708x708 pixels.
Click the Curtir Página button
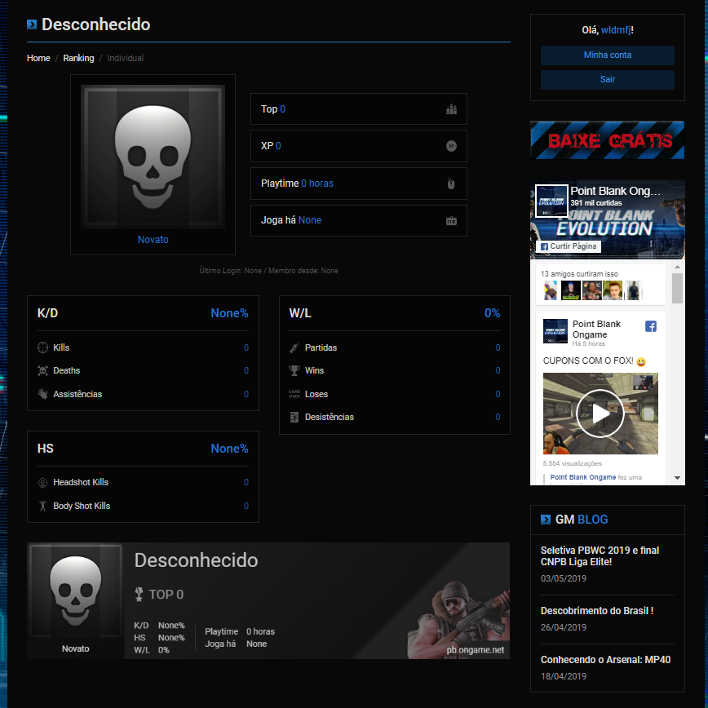[x=569, y=246]
